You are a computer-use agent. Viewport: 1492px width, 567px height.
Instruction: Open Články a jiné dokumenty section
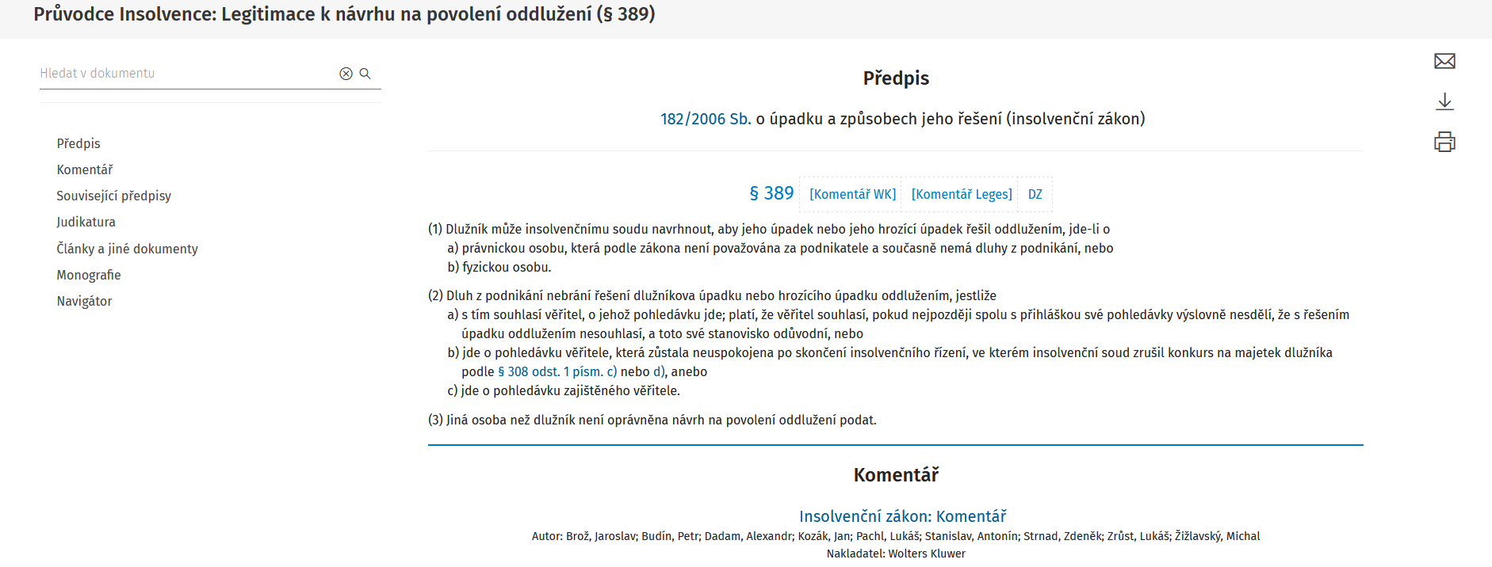click(127, 249)
